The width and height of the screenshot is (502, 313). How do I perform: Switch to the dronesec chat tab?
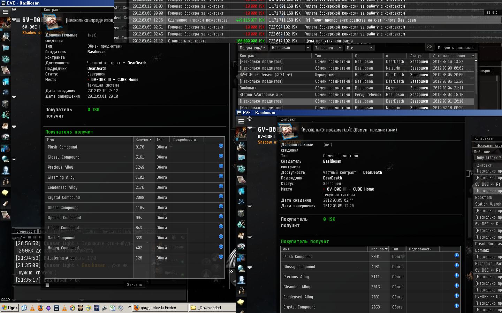[x=25, y=231]
